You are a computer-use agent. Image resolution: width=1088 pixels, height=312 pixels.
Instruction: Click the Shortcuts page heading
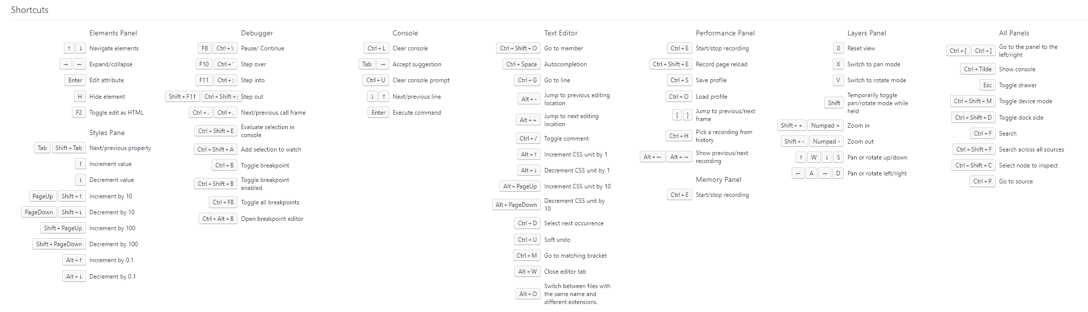[x=29, y=10]
